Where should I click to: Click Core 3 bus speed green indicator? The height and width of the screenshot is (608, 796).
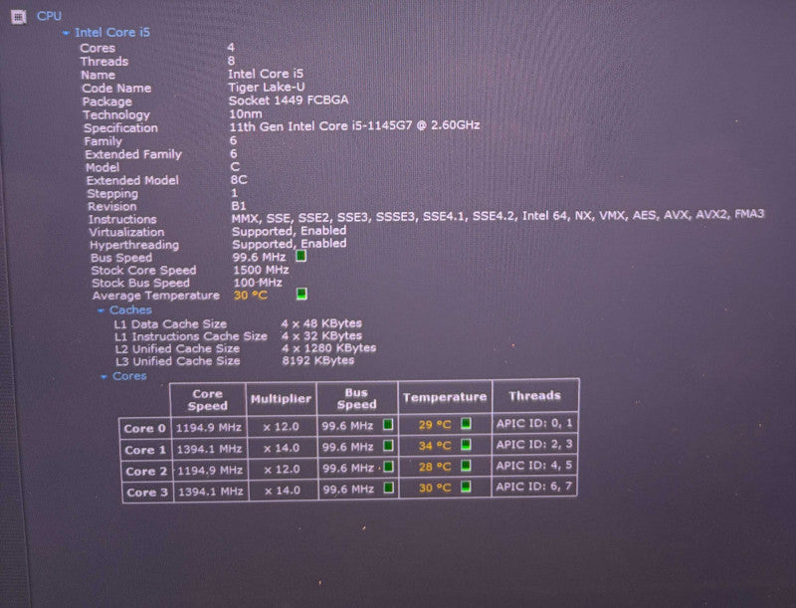click(x=389, y=488)
